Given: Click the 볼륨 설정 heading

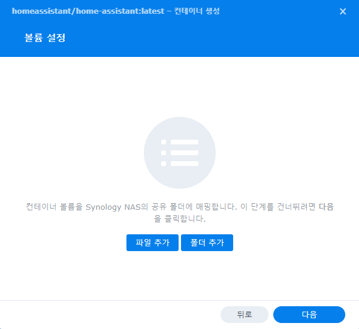Looking at the screenshot, I should pyautogui.click(x=45, y=38).
